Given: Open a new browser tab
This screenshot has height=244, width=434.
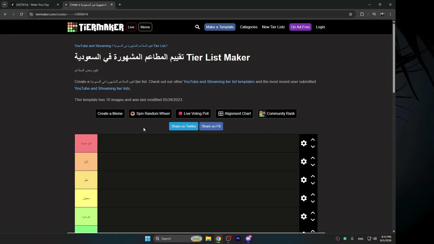Looking at the screenshot, I should pos(120,5).
